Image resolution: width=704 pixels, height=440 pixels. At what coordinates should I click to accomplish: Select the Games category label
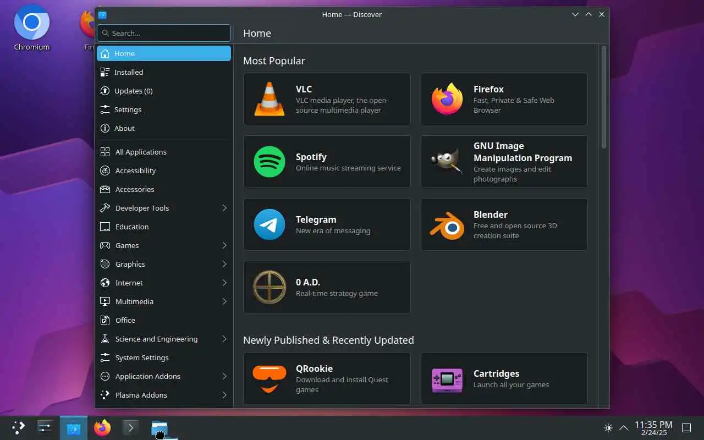[127, 245]
